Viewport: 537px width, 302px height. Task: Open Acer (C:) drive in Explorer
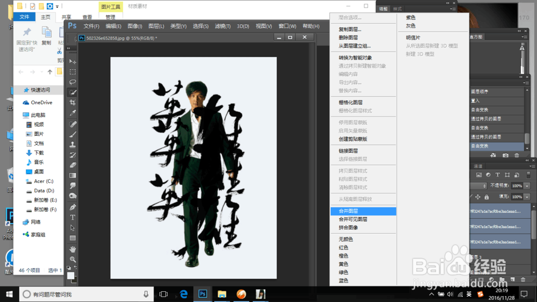coord(40,181)
